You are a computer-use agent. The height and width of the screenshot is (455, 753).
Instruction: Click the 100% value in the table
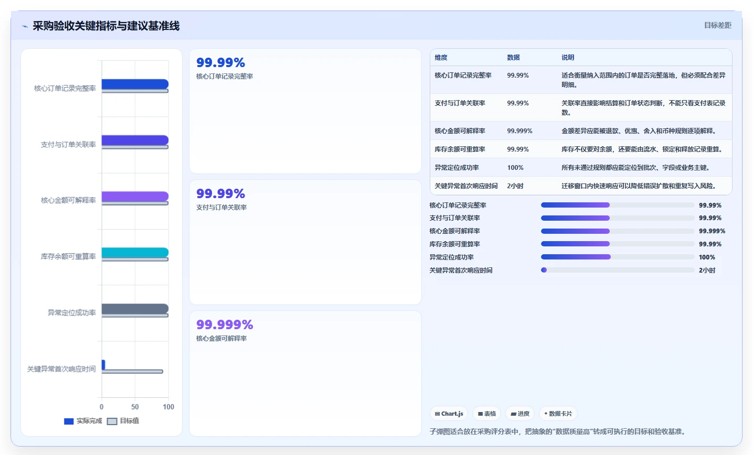point(515,167)
